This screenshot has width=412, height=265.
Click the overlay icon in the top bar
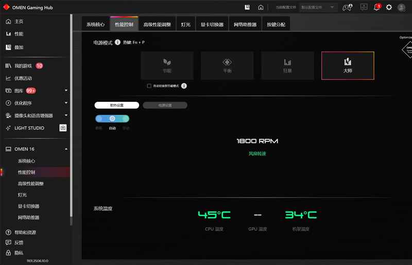(247, 7)
